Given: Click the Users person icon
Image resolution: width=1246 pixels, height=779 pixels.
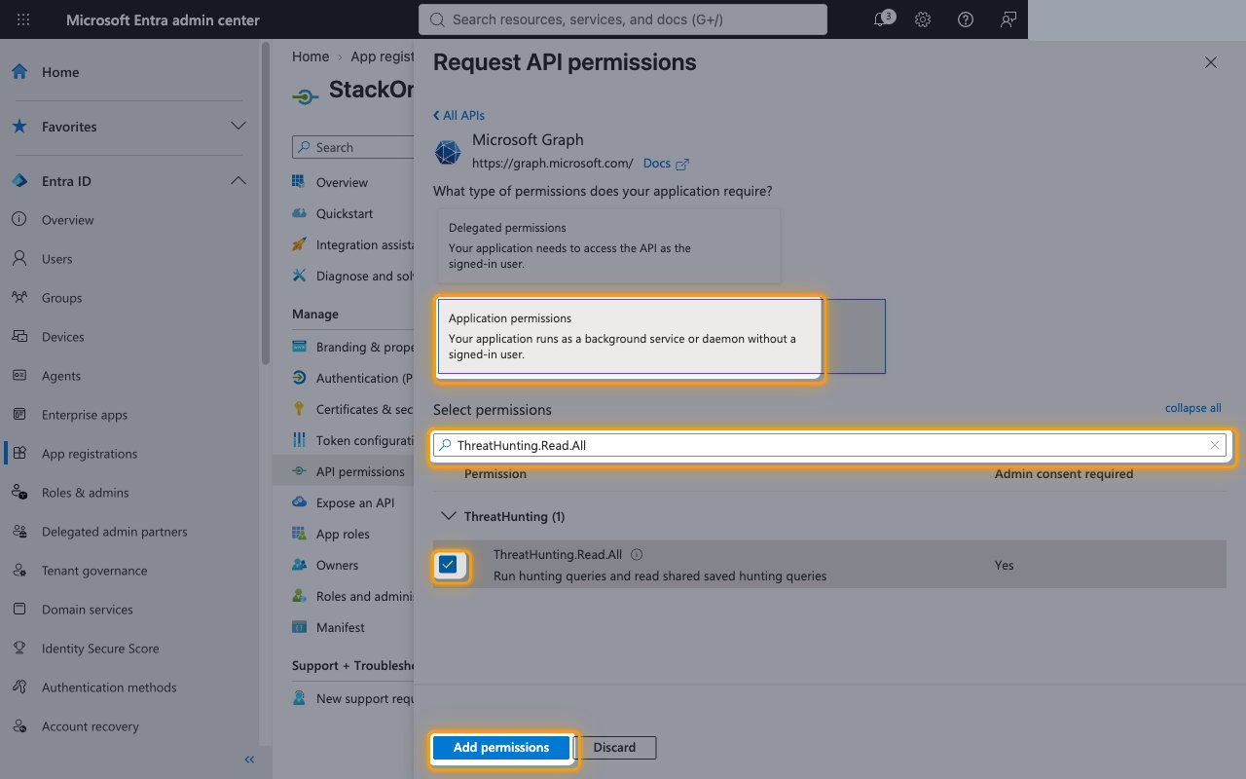Looking at the screenshot, I should (x=19, y=259).
